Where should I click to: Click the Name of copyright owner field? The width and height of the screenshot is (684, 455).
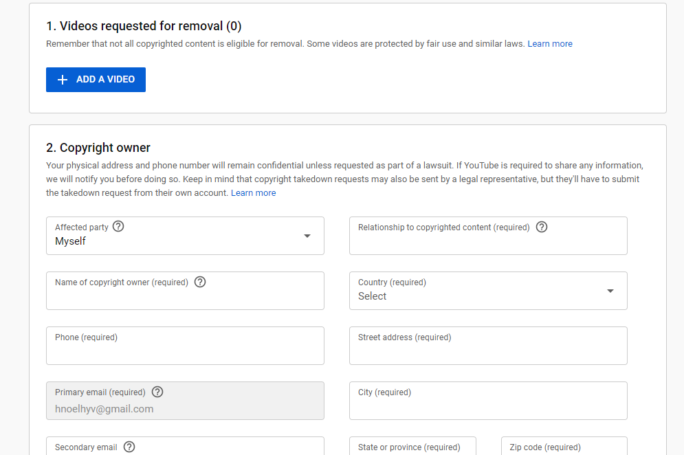click(x=185, y=297)
